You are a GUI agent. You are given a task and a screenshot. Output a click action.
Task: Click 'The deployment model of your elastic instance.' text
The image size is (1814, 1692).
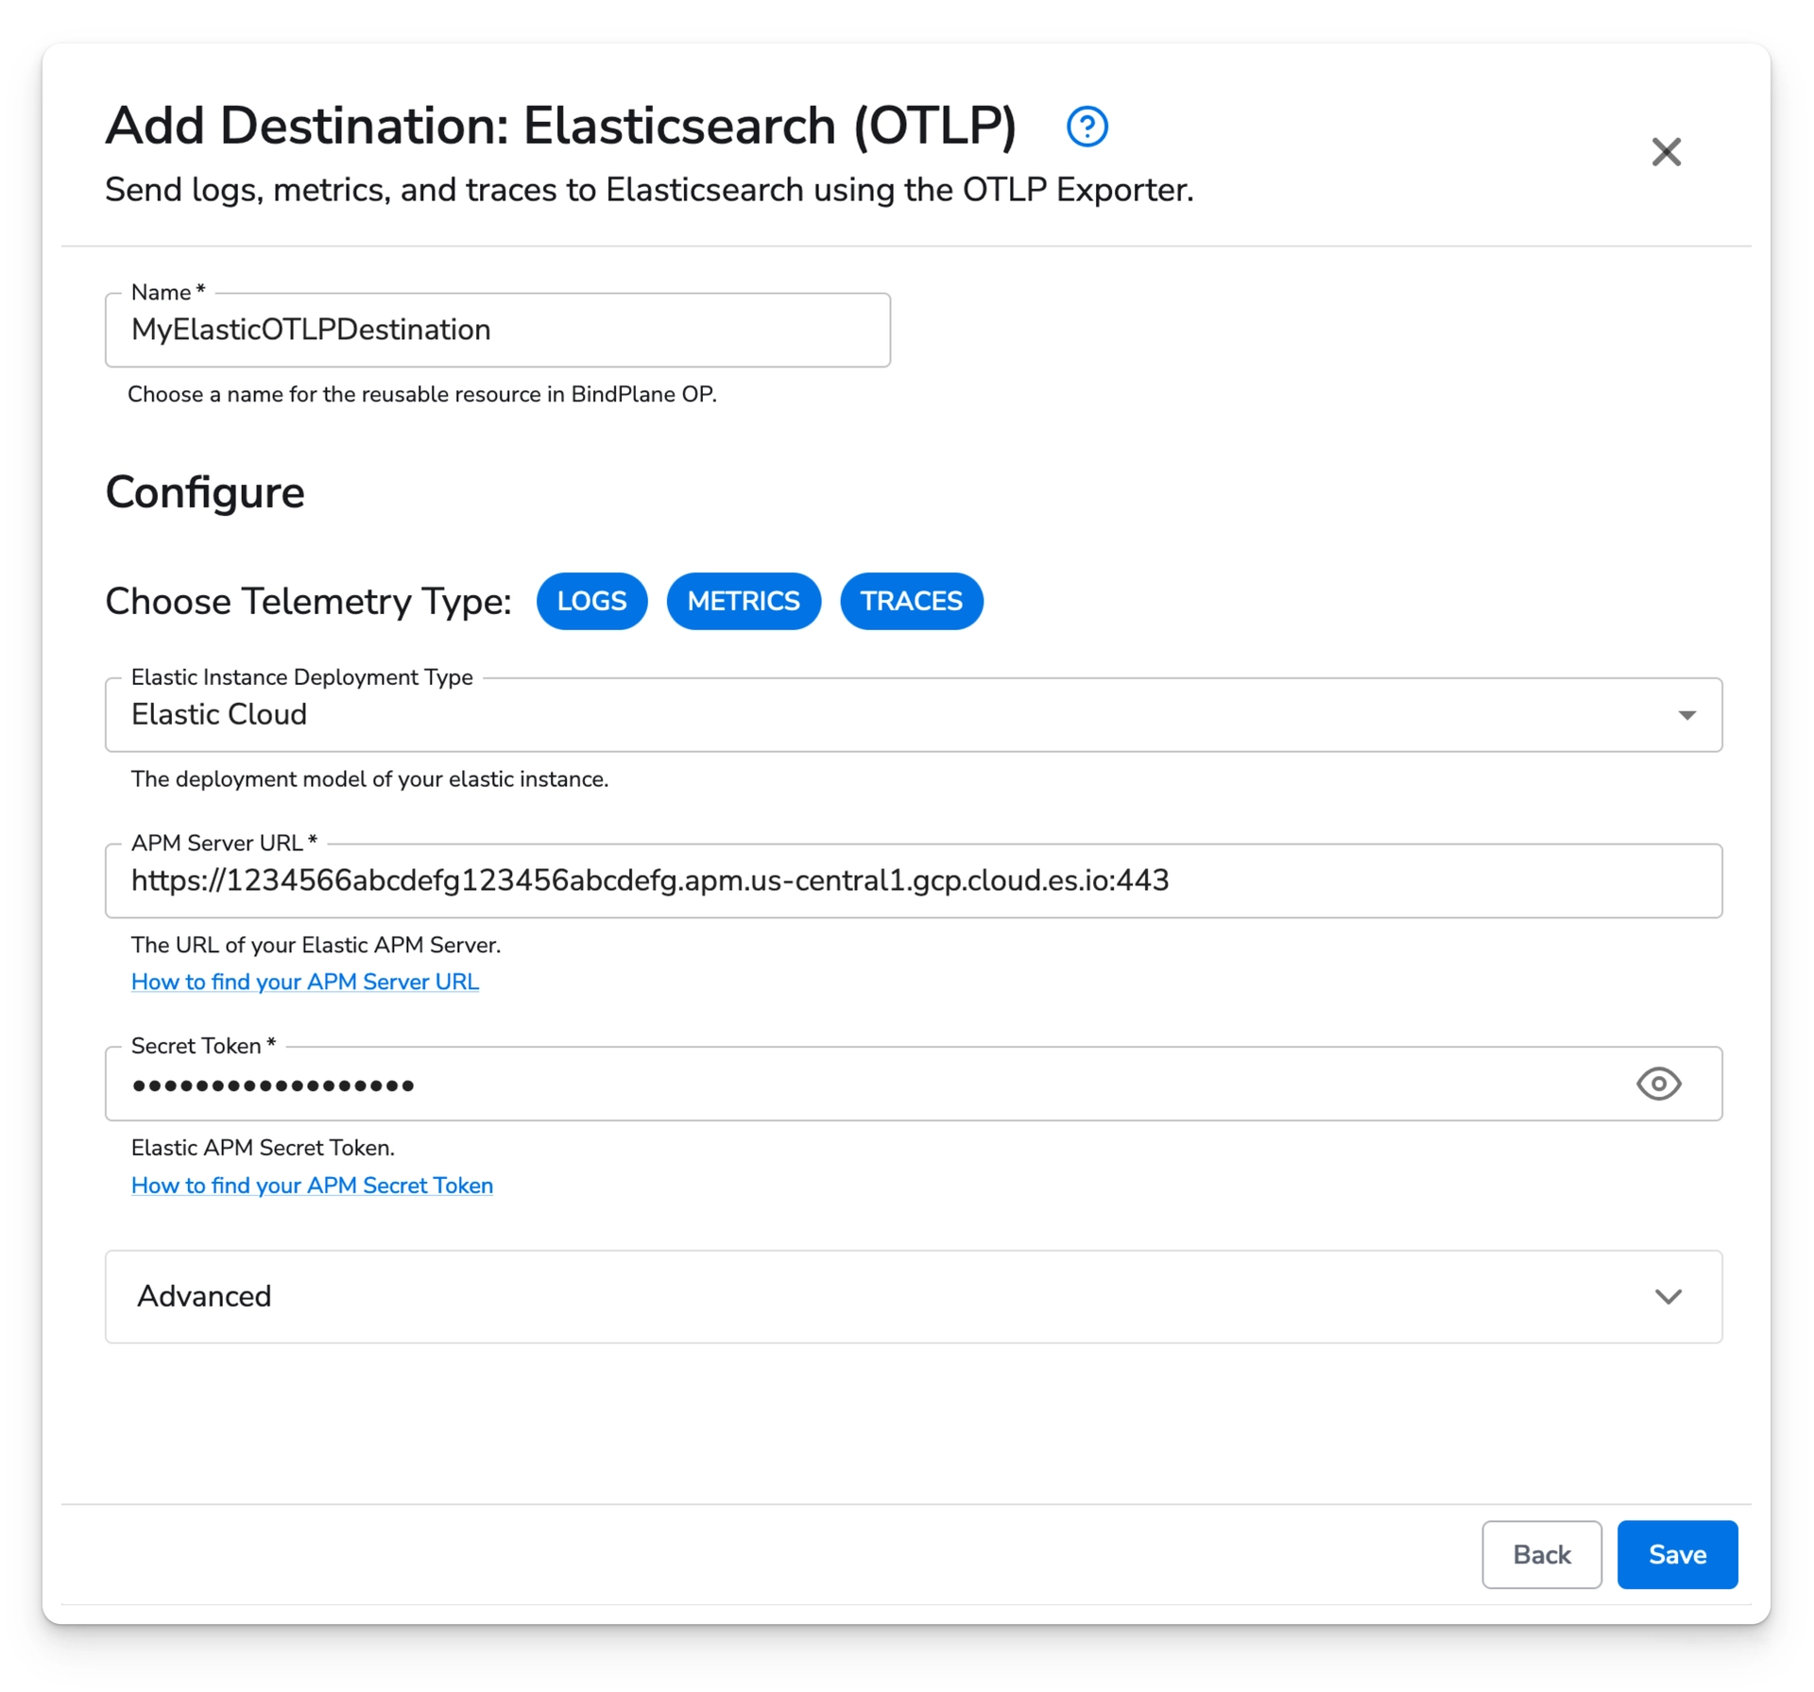coord(369,779)
